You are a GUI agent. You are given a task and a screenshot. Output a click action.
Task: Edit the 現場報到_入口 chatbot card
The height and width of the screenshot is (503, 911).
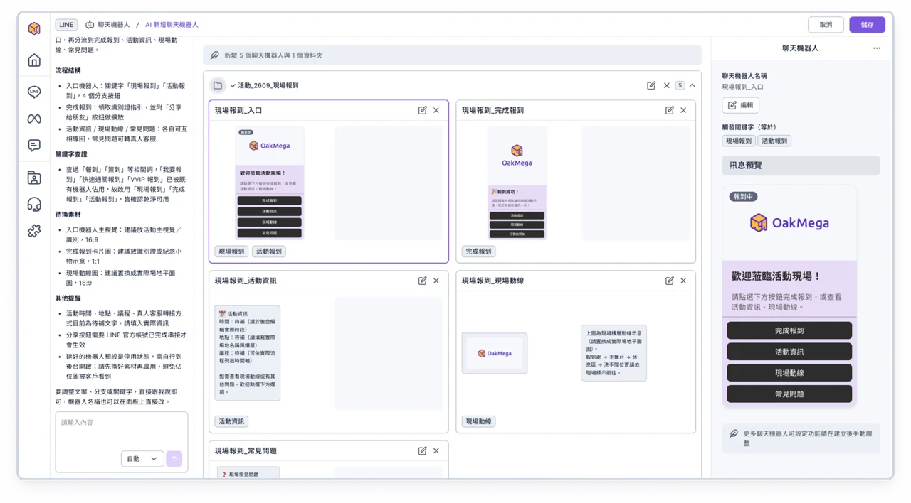[423, 110]
